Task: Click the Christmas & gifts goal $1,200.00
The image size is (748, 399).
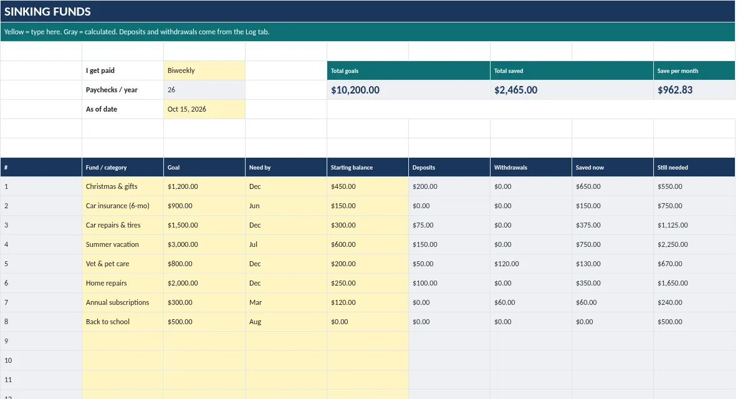Action: coord(204,186)
